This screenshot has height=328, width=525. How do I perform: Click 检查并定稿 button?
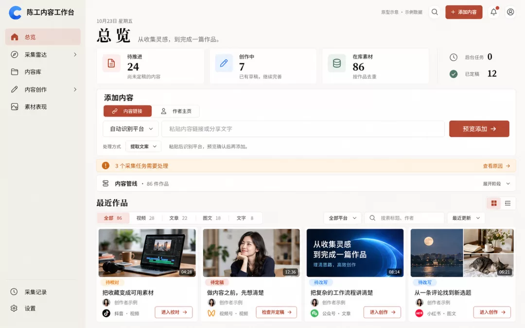click(277, 312)
